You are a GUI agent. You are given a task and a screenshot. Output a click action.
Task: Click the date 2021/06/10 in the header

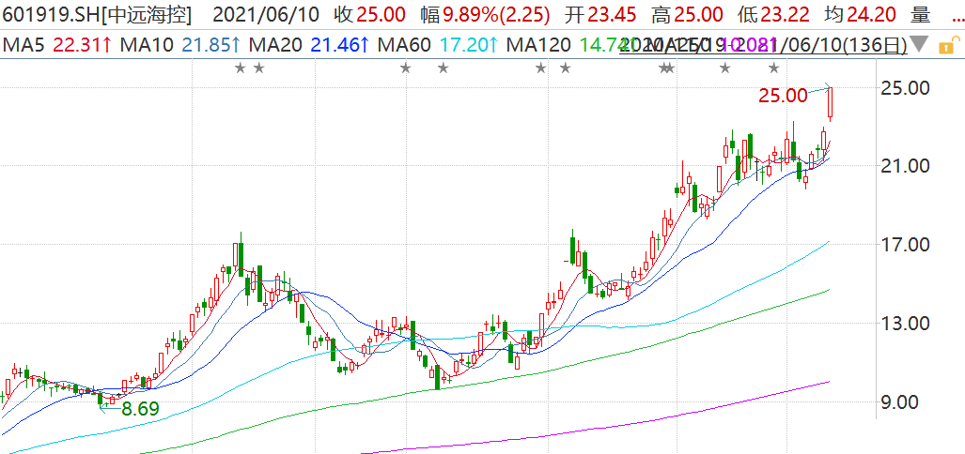click(x=266, y=15)
